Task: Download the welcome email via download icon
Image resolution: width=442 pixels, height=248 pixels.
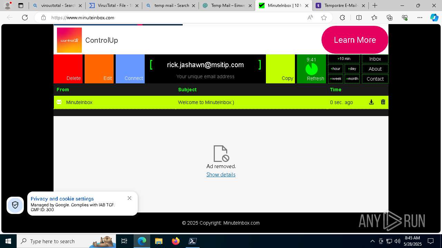Action: tap(371, 102)
